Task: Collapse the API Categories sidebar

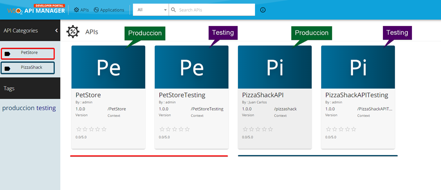Action: [x=56, y=30]
